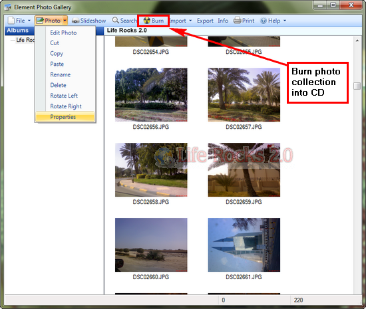
Task: Collapse the Photo dropdown arrow
Action: tap(65, 21)
